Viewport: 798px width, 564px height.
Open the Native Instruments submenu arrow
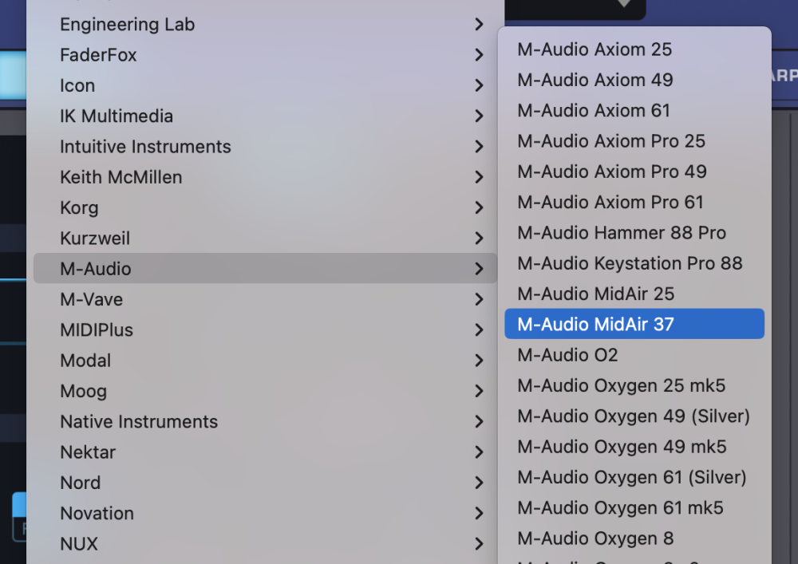[x=479, y=422]
